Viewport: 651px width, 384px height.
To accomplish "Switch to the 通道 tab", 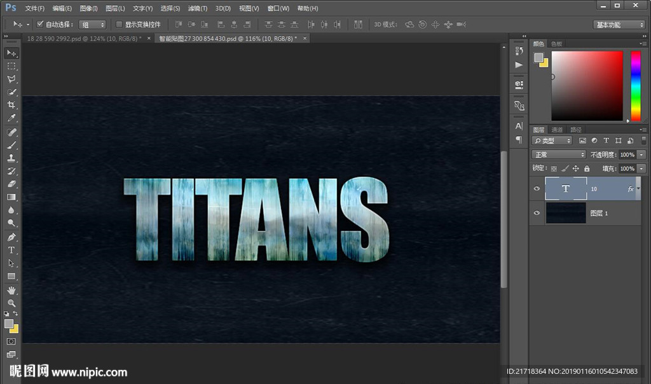I will [x=557, y=130].
